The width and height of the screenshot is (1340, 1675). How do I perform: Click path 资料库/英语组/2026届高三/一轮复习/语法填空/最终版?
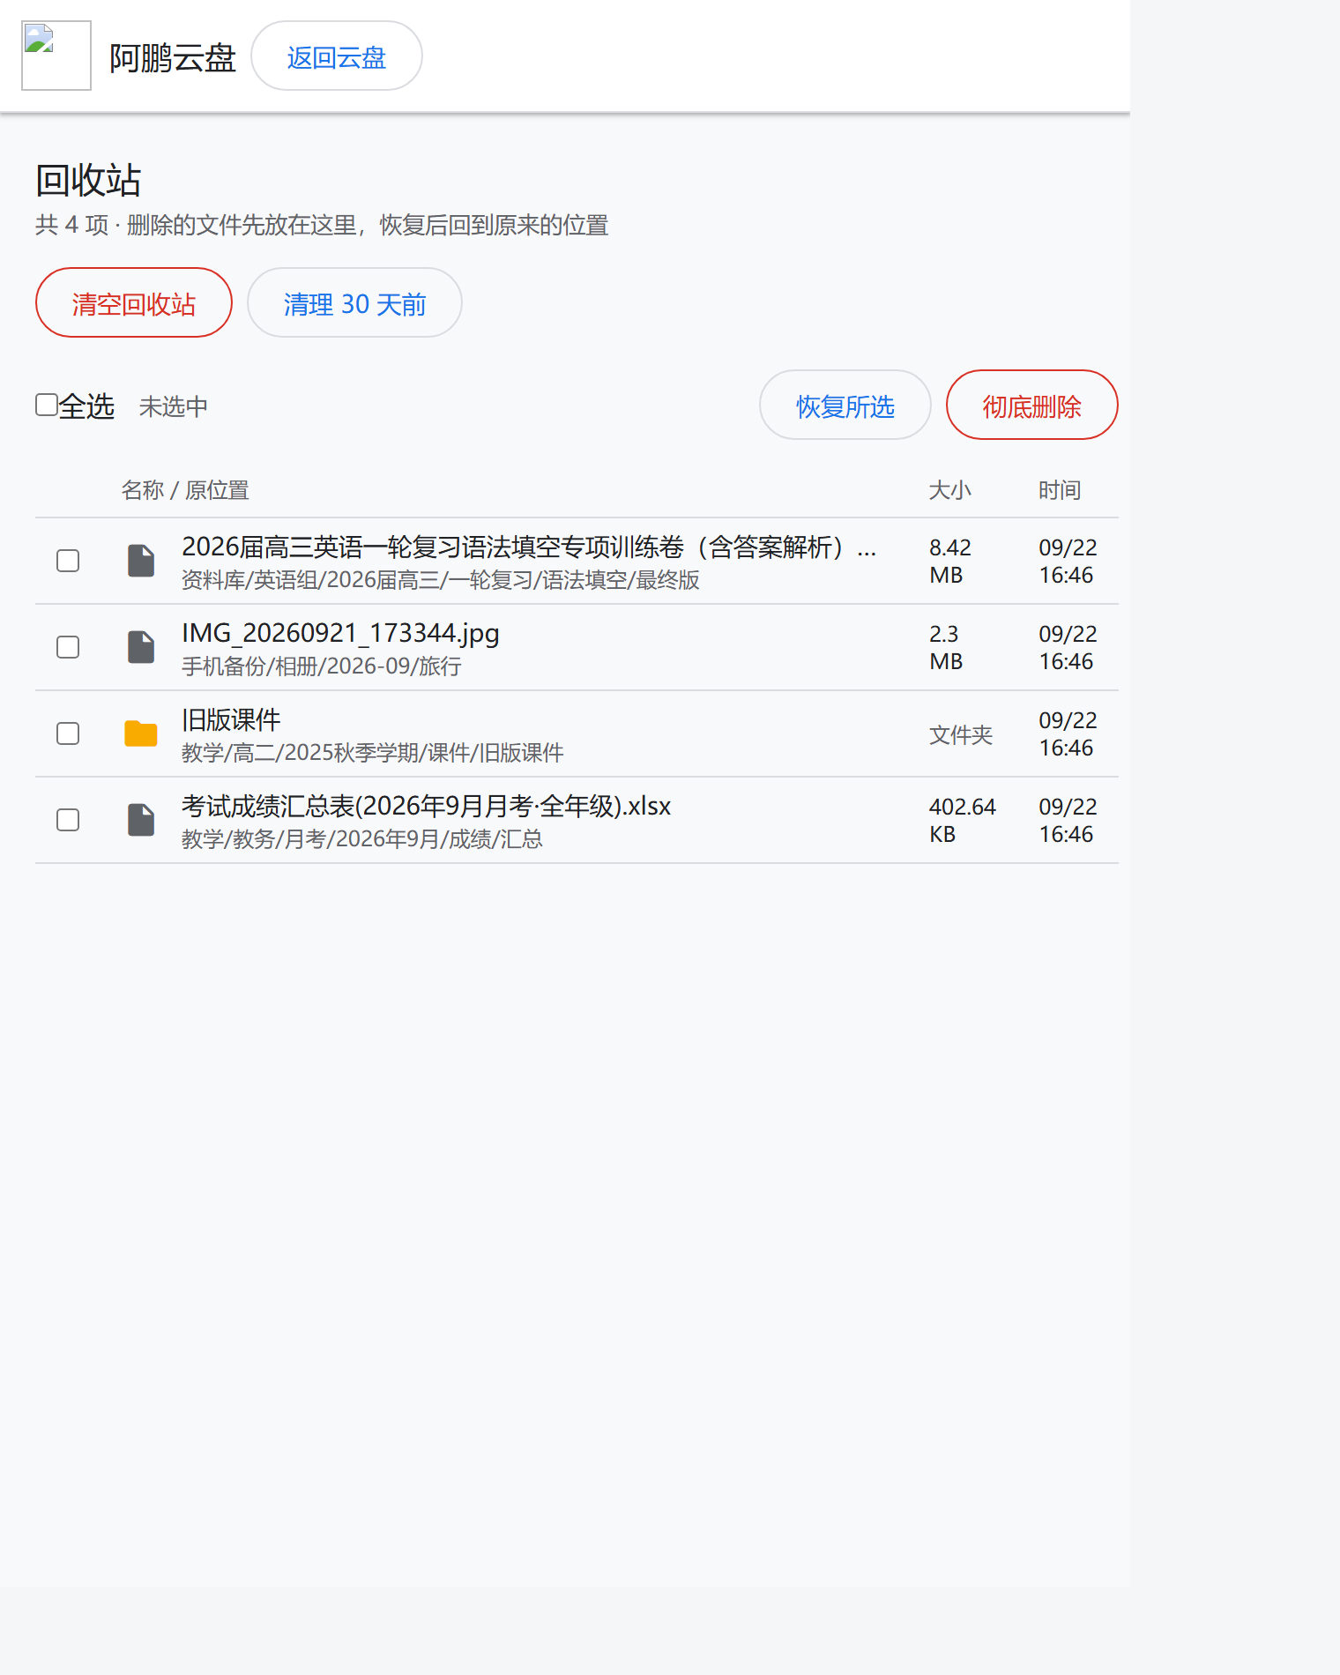(440, 580)
